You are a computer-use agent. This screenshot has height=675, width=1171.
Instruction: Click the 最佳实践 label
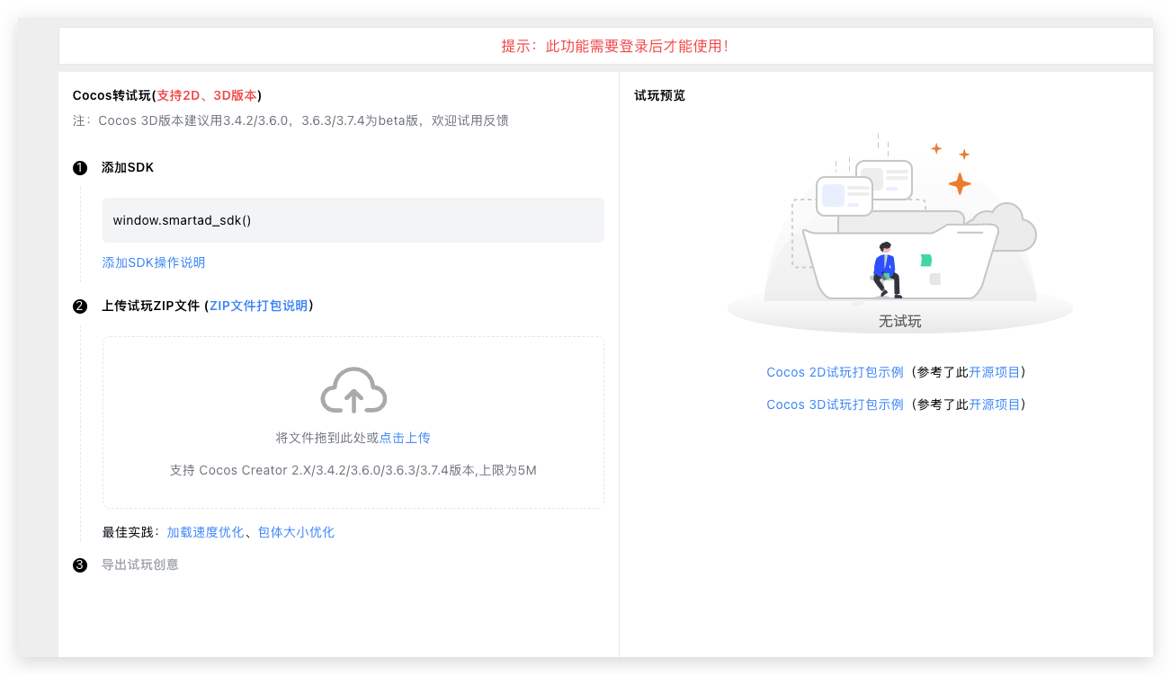[131, 532]
